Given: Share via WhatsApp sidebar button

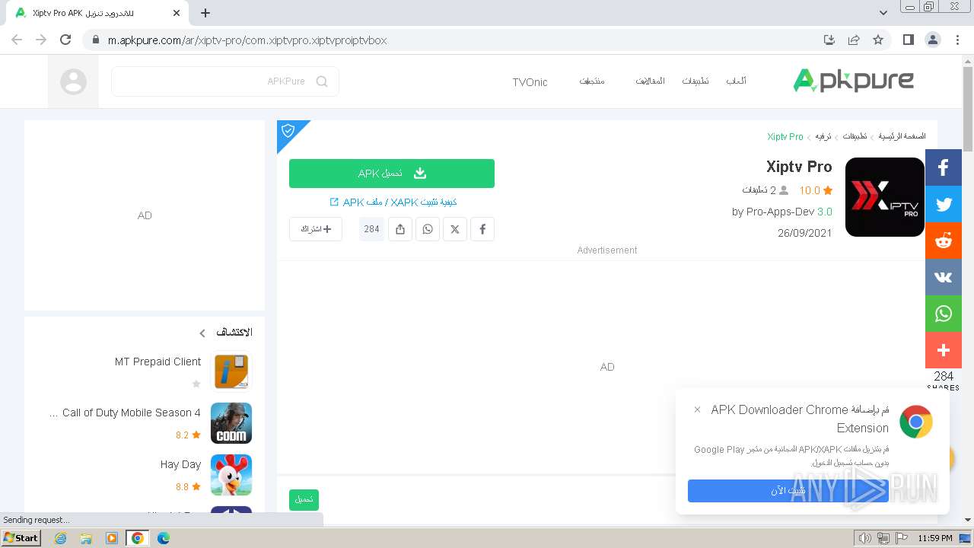Looking at the screenshot, I should click(x=944, y=314).
